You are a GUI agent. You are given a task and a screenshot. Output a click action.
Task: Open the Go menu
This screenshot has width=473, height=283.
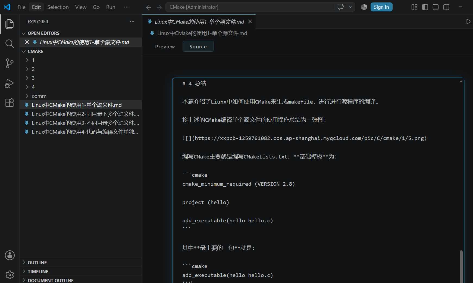point(96,7)
